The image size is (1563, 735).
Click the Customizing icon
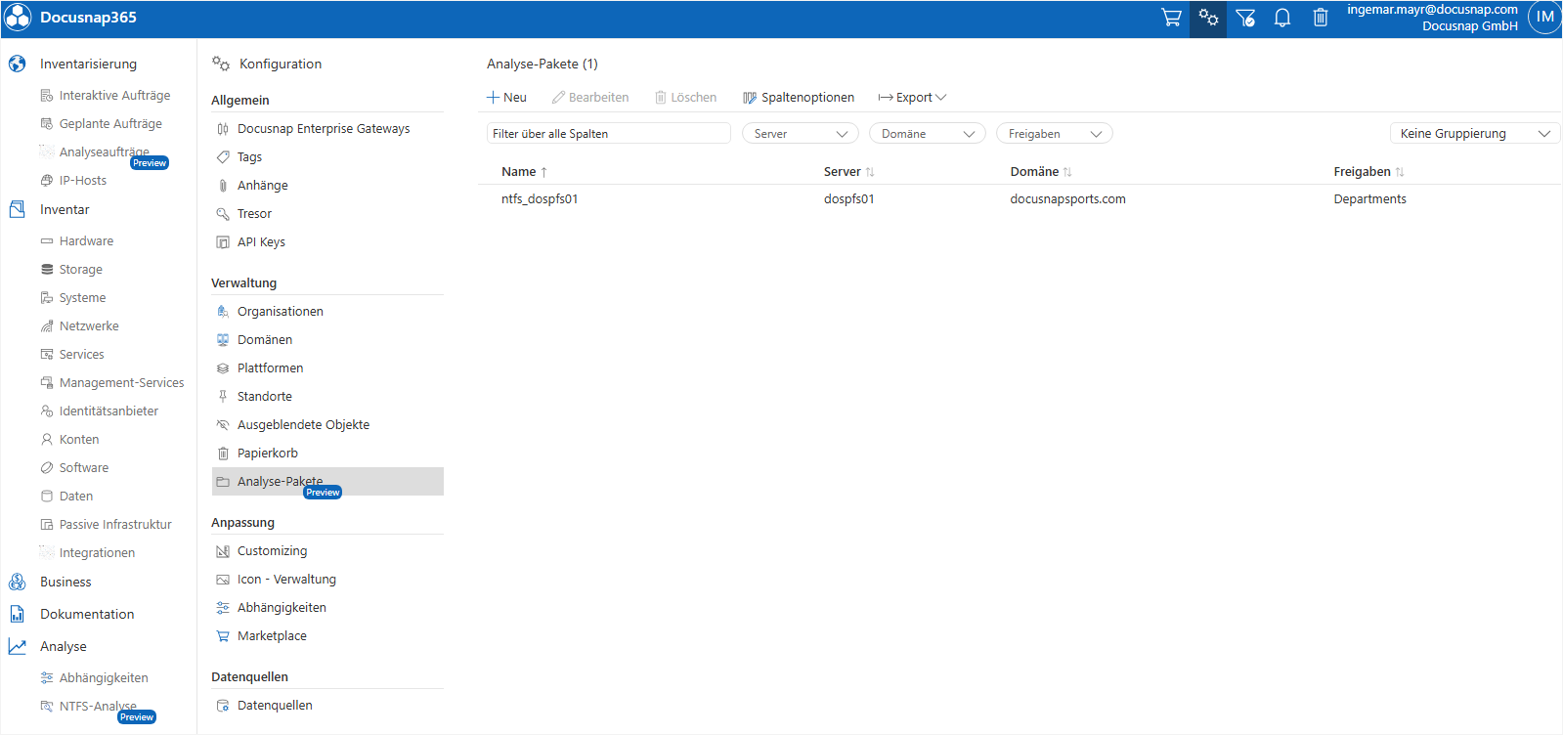(x=223, y=551)
